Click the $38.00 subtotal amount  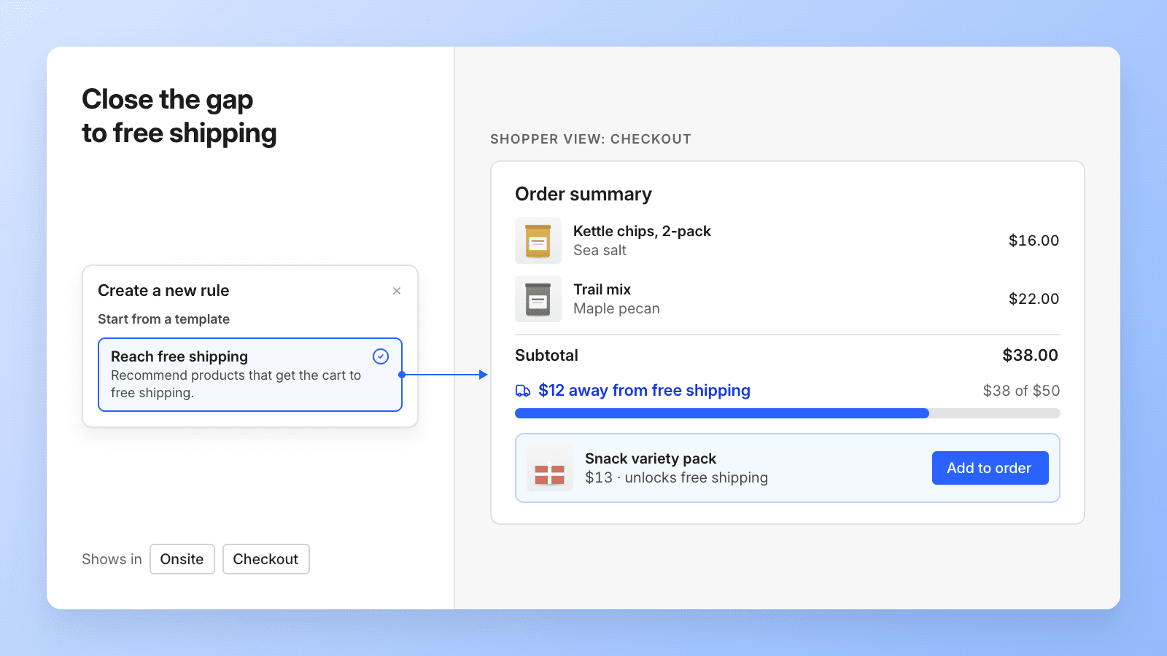click(x=1030, y=355)
